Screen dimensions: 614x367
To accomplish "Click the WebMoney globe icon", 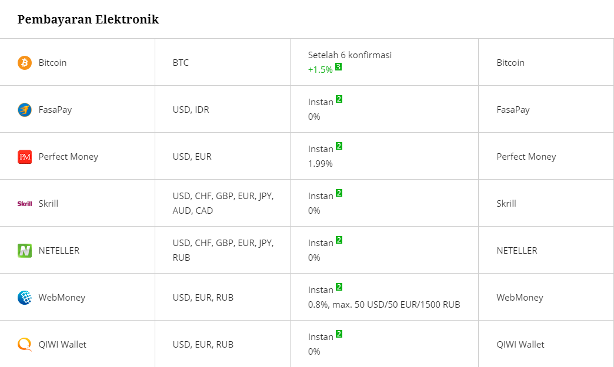I will point(25,298).
